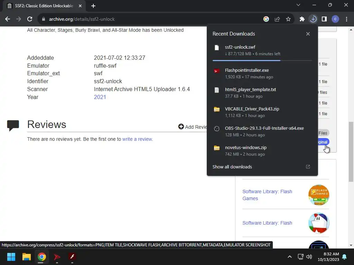Open the notifications bell icon
The image size is (354, 265).
click(345, 257)
